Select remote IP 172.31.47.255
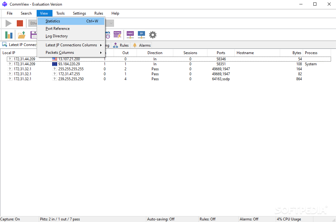Image resolution: width=336 pixels, height=222 pixels. pos(69,74)
